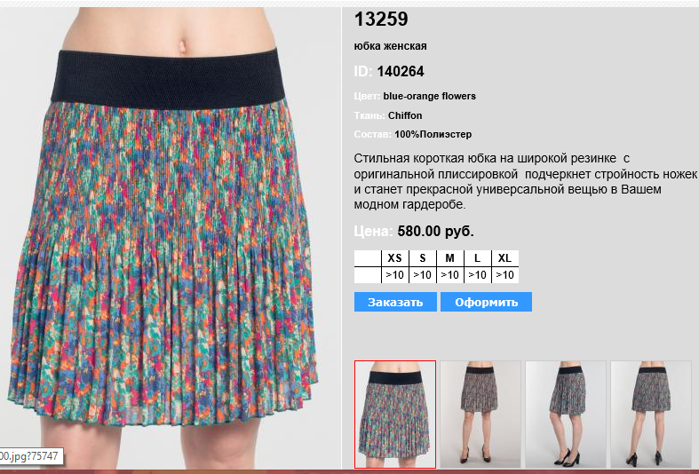Viewport: 699px width, 474px height.
Task: Choose the L size column header
Action: pyautogui.click(x=478, y=258)
